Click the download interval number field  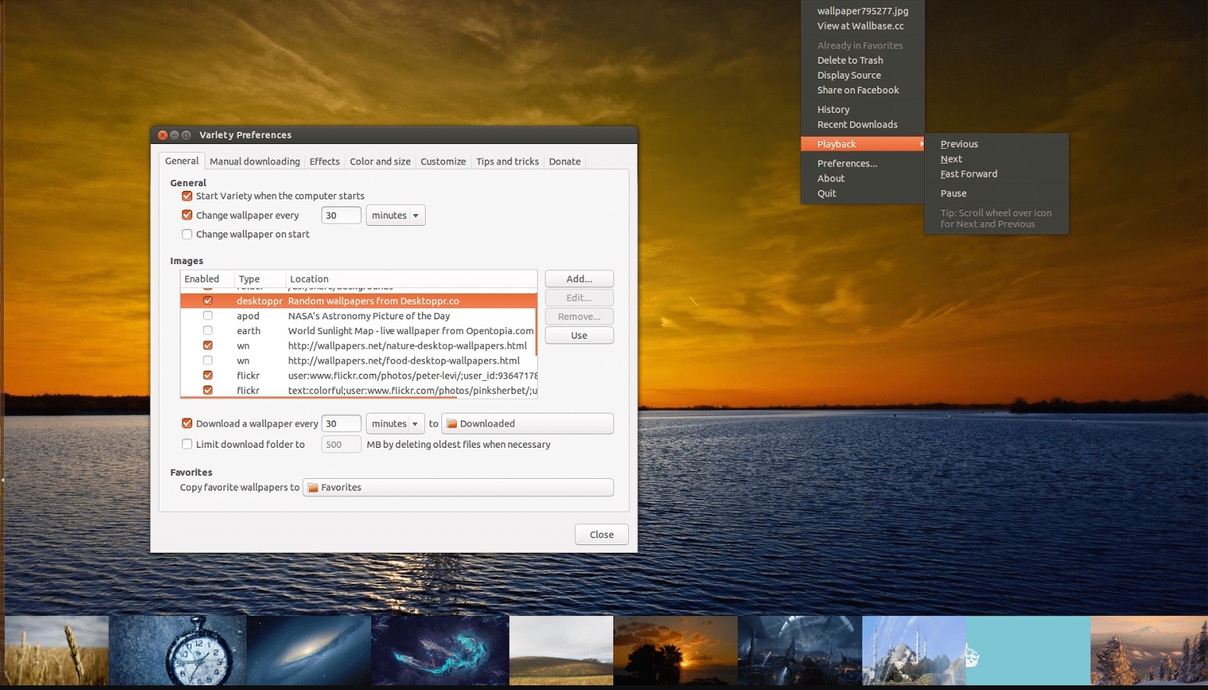click(x=341, y=424)
